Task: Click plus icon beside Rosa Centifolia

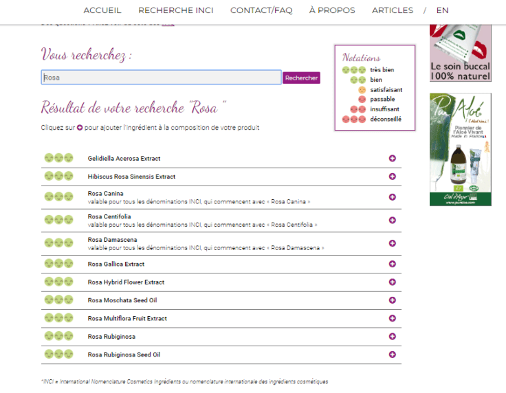Action: click(x=393, y=221)
